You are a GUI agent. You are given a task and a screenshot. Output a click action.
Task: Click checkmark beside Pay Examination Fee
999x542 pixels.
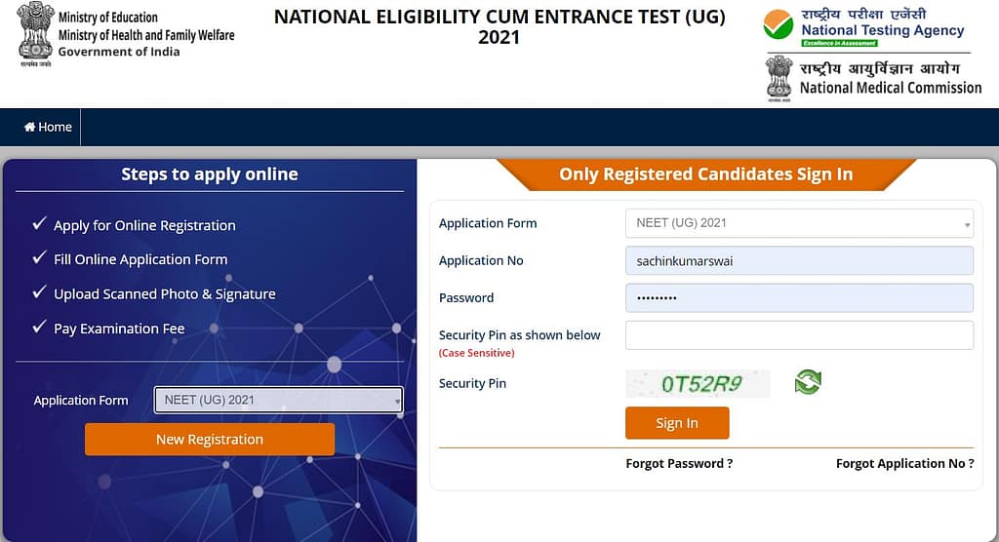[39, 327]
